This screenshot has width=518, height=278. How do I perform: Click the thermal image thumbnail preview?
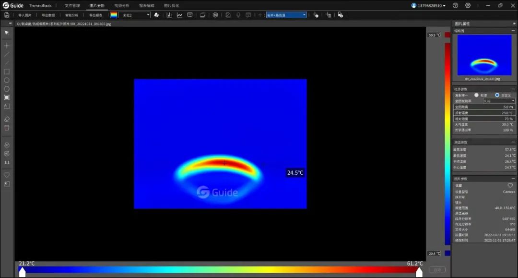point(484,55)
